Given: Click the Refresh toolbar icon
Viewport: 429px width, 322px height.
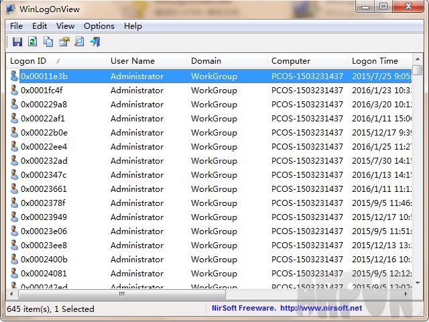Looking at the screenshot, I should 33,42.
